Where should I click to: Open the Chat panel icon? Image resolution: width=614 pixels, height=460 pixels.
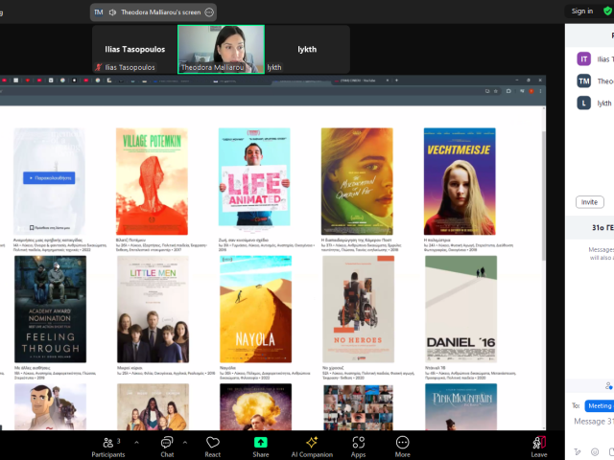pyautogui.click(x=167, y=443)
